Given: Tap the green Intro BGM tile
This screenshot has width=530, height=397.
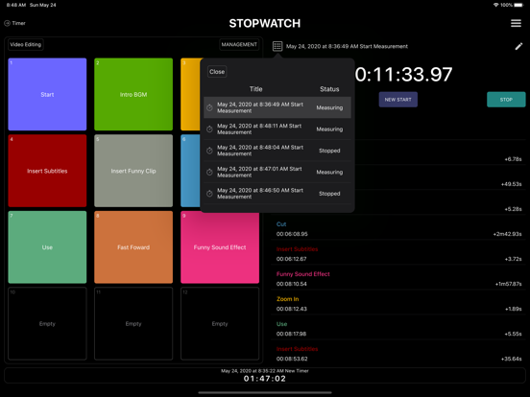Looking at the screenshot, I should click(133, 94).
